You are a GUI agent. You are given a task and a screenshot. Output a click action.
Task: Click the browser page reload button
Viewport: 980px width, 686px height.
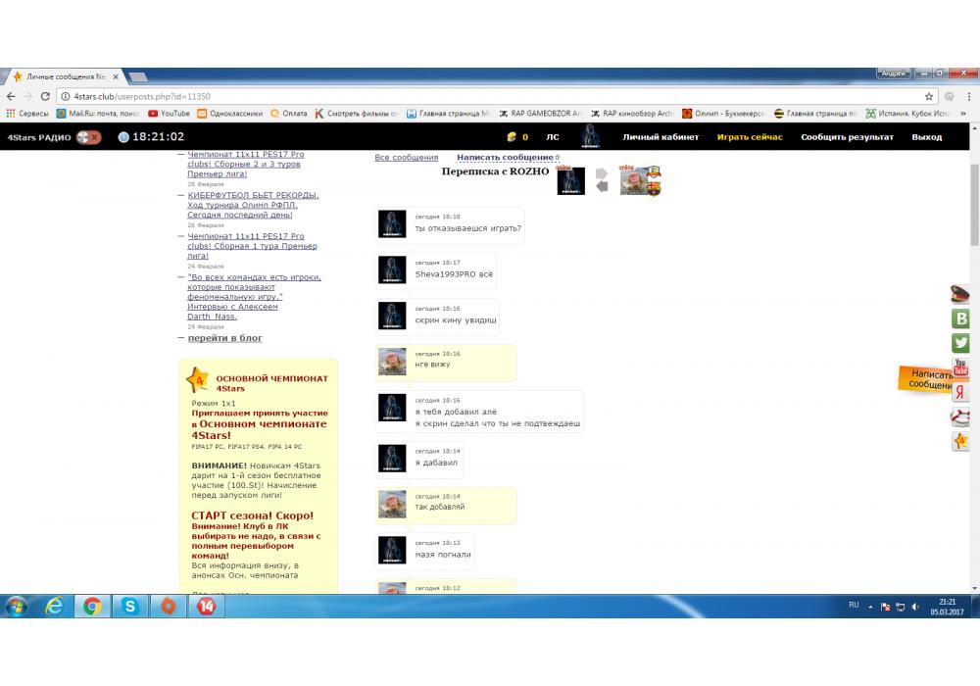tap(45, 96)
